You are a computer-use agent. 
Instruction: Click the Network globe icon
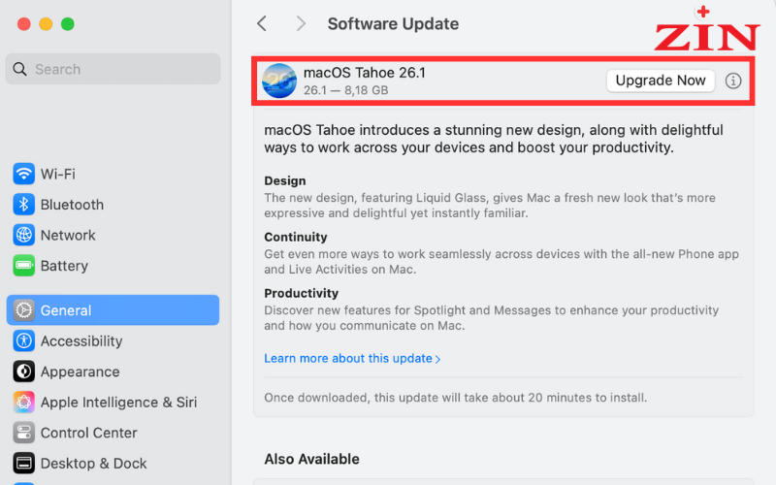click(23, 235)
